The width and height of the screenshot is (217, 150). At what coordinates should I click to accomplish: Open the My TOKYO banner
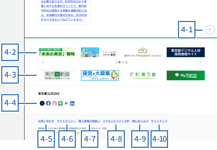tap(186, 75)
